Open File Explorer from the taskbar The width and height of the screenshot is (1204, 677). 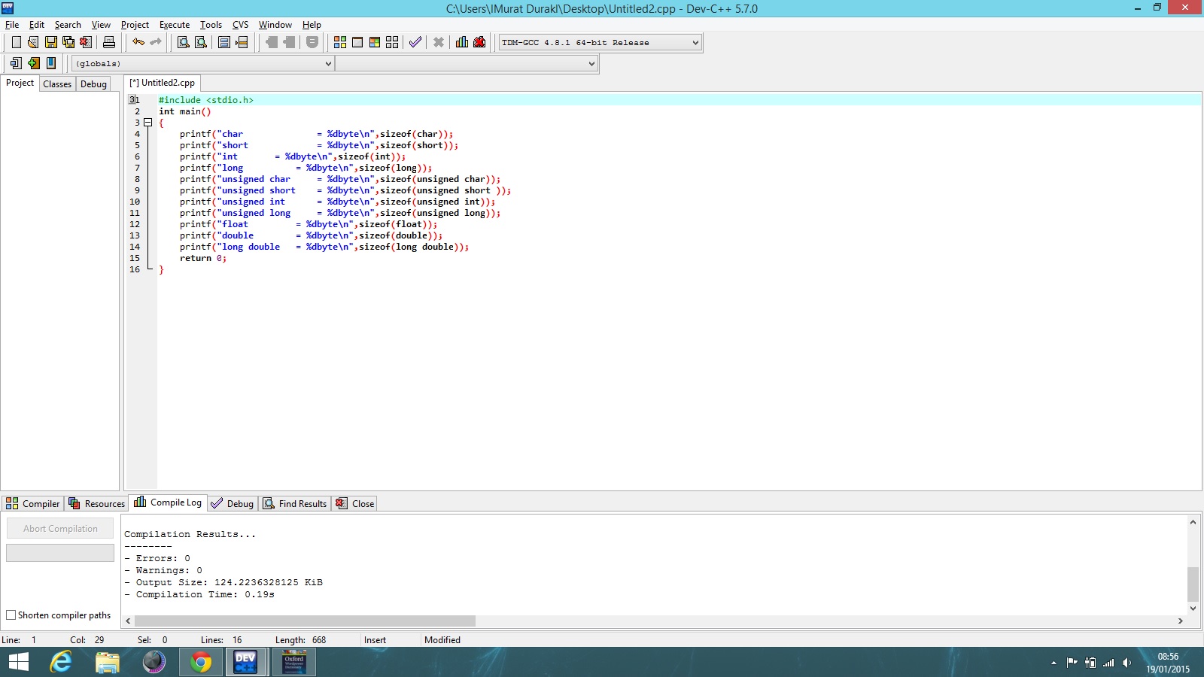coord(108,662)
